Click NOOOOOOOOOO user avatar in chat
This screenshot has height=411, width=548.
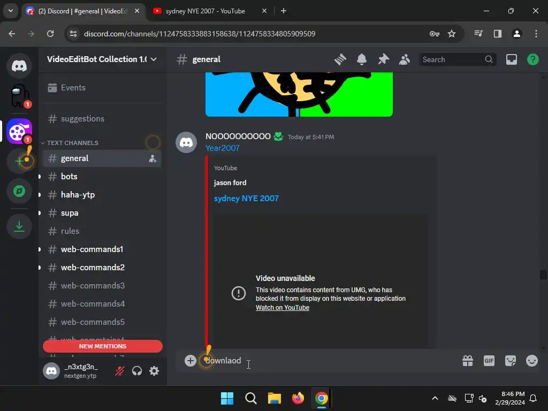tap(186, 142)
